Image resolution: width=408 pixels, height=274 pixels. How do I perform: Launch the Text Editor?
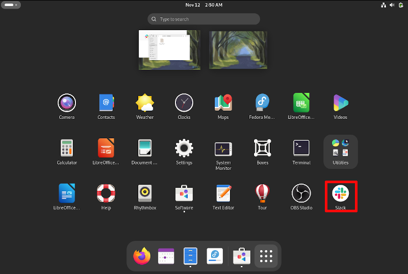click(223, 193)
